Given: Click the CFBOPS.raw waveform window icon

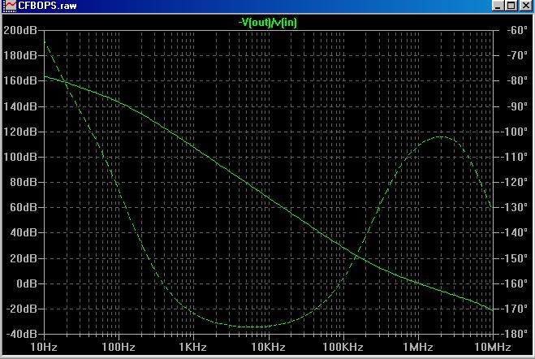Looking at the screenshot, I should pyautogui.click(x=9, y=6).
